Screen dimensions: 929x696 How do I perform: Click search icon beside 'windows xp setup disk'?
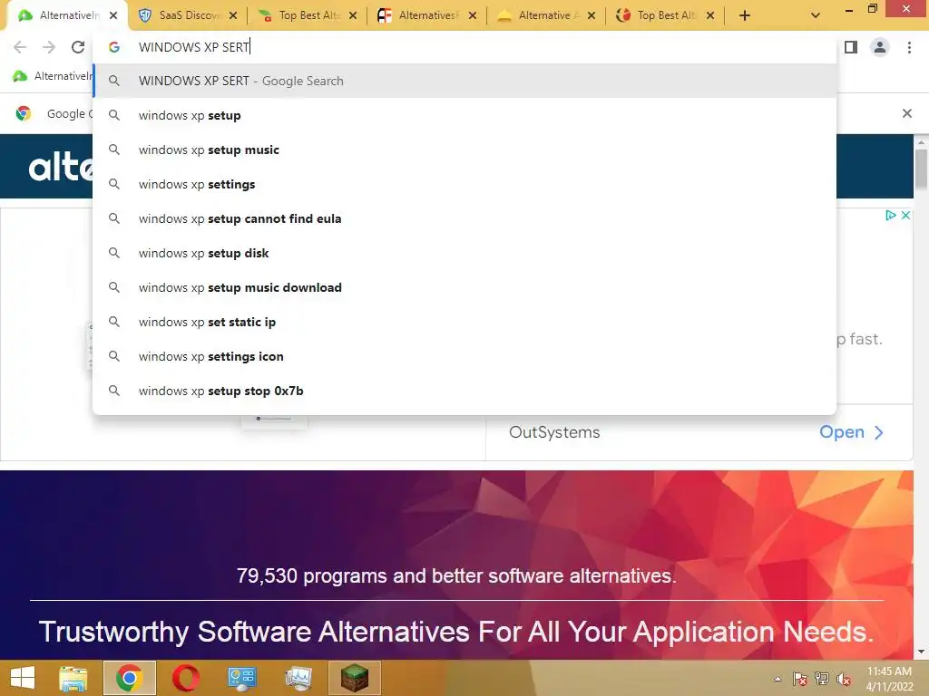pyautogui.click(x=113, y=253)
